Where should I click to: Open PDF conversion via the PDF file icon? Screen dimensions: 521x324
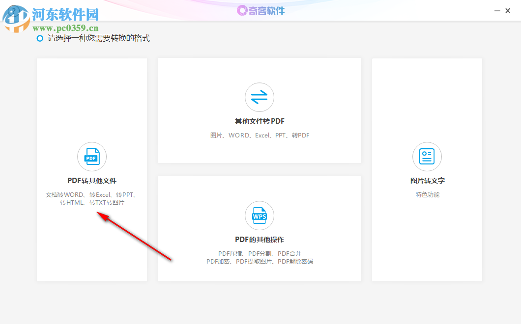click(91, 156)
